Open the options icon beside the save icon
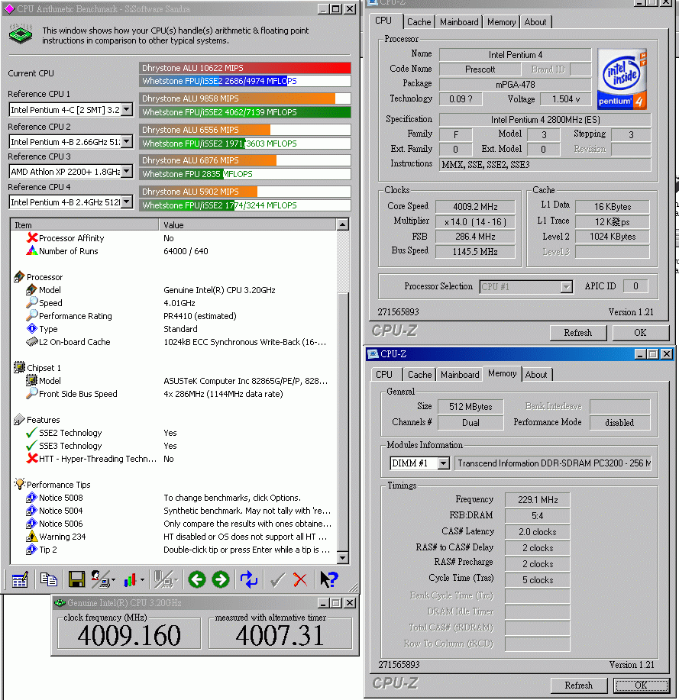Screen dimensions: 679x700 (x=102, y=580)
